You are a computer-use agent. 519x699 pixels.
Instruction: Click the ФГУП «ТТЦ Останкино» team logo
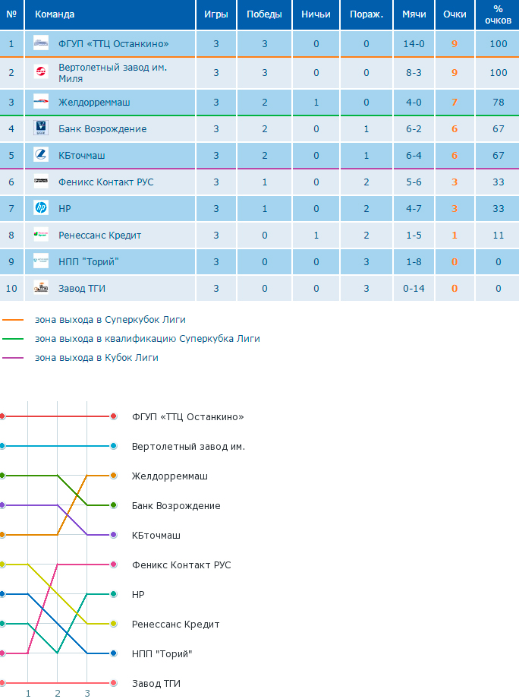click(x=41, y=43)
